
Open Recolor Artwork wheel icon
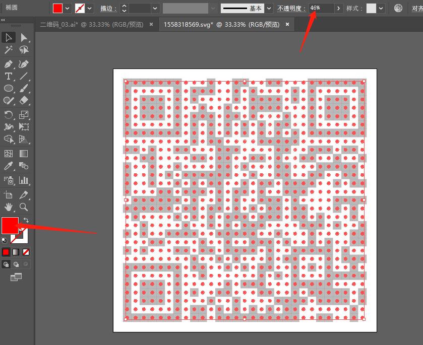pyautogui.click(x=398, y=9)
